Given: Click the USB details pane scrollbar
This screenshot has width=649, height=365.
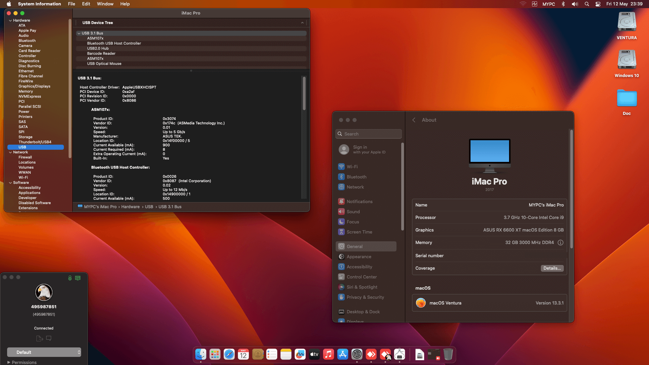Looking at the screenshot, I should point(304,93).
